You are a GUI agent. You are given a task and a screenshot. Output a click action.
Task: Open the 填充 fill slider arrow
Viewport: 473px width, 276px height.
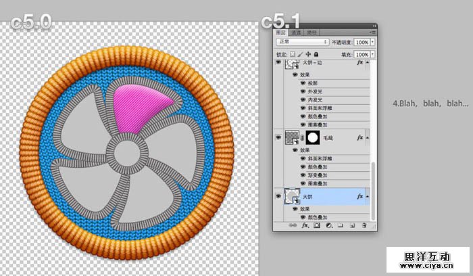pyautogui.click(x=373, y=54)
